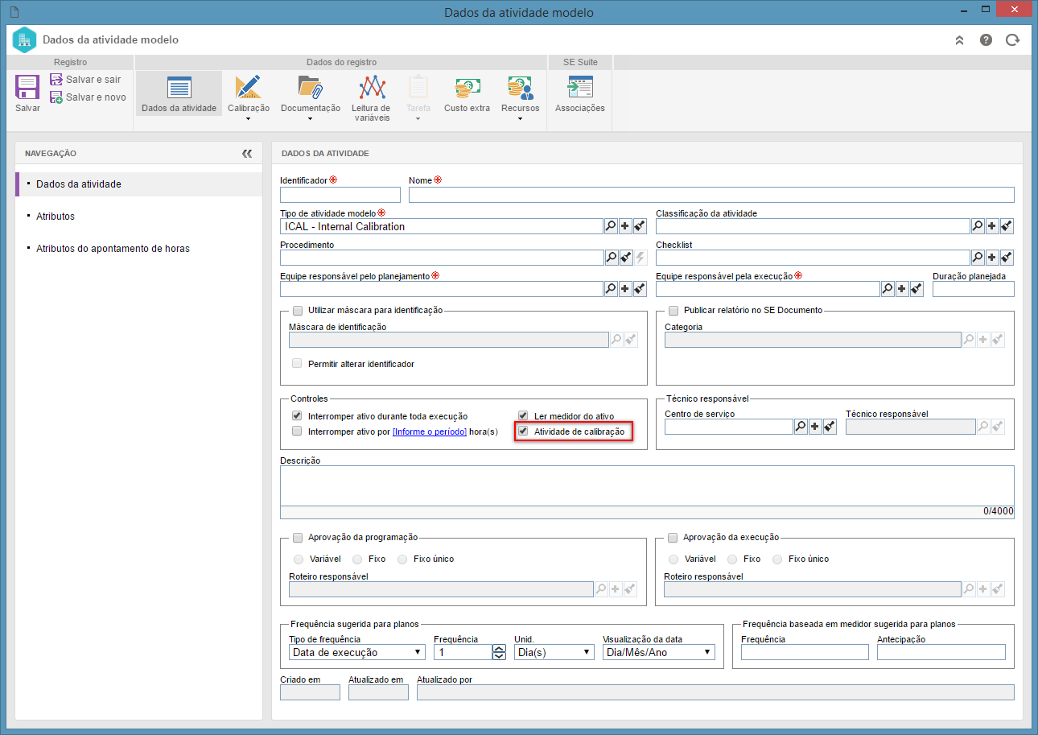Click inside the Descrição text area
The height and width of the screenshot is (735, 1038).
(x=647, y=486)
